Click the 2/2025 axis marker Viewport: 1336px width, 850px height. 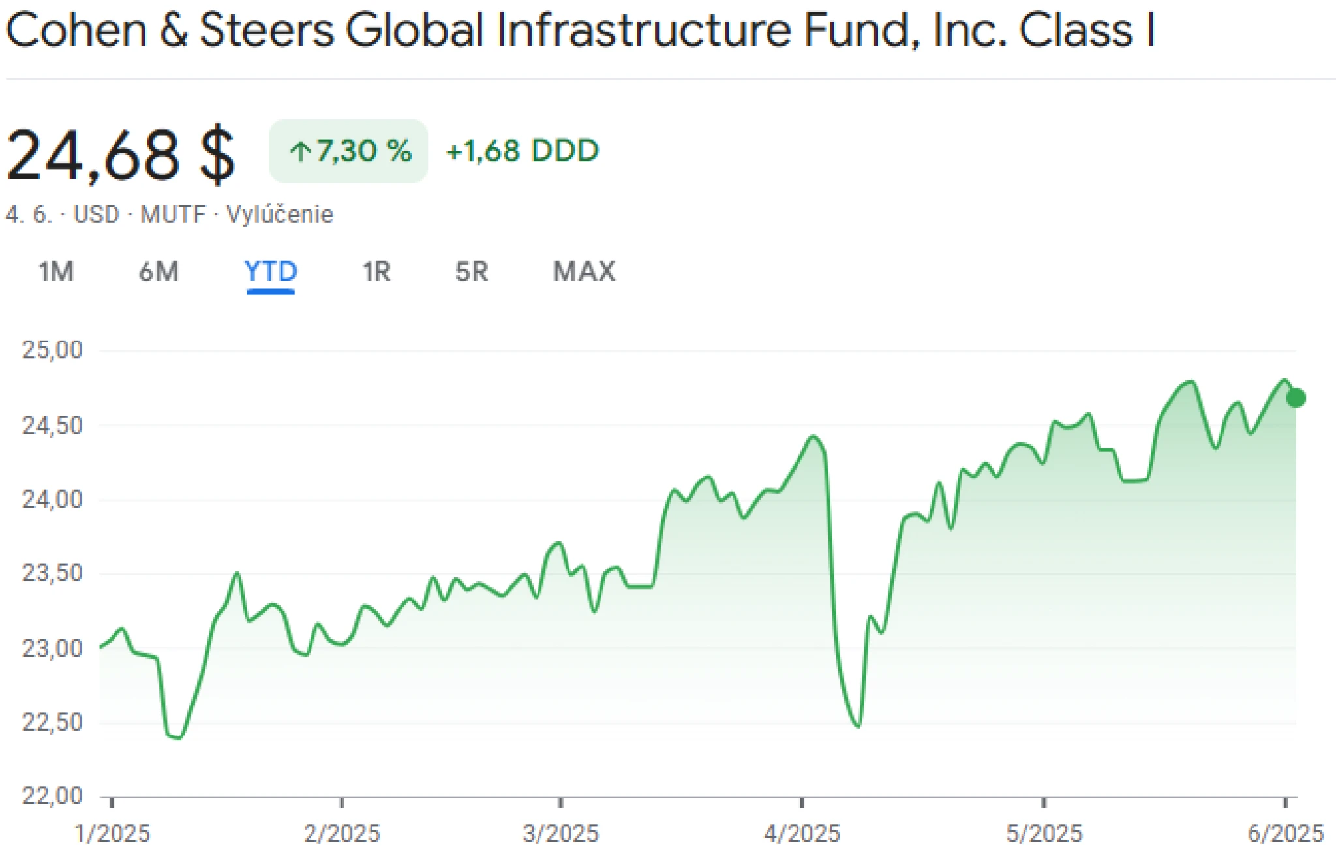342,833
